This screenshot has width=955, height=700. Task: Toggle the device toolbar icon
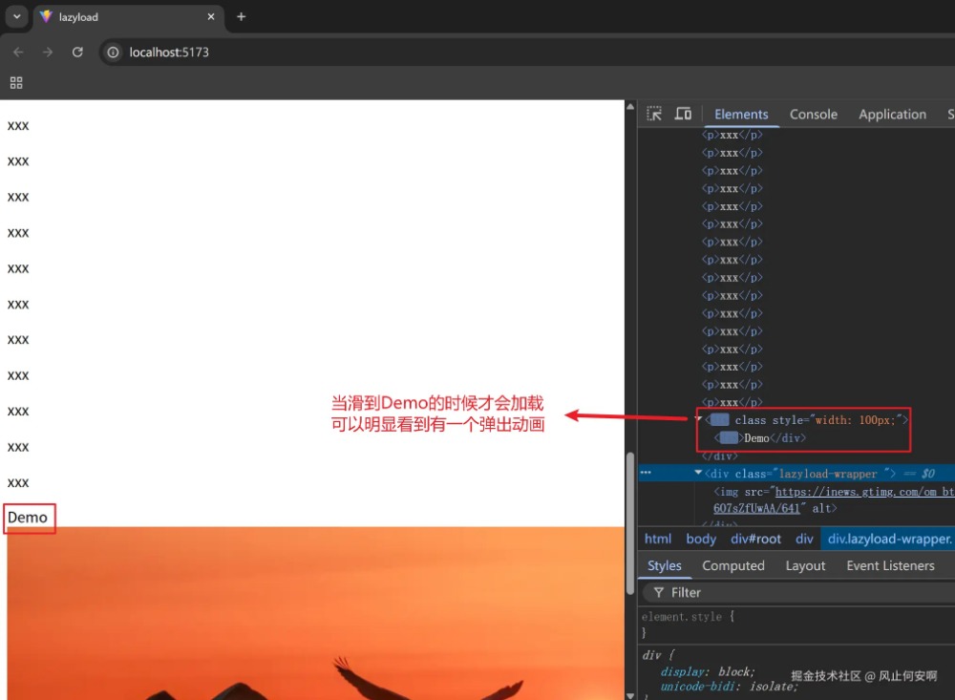tap(683, 114)
